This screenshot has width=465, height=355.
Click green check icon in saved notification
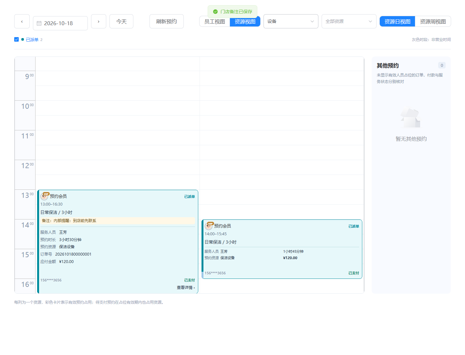(215, 12)
